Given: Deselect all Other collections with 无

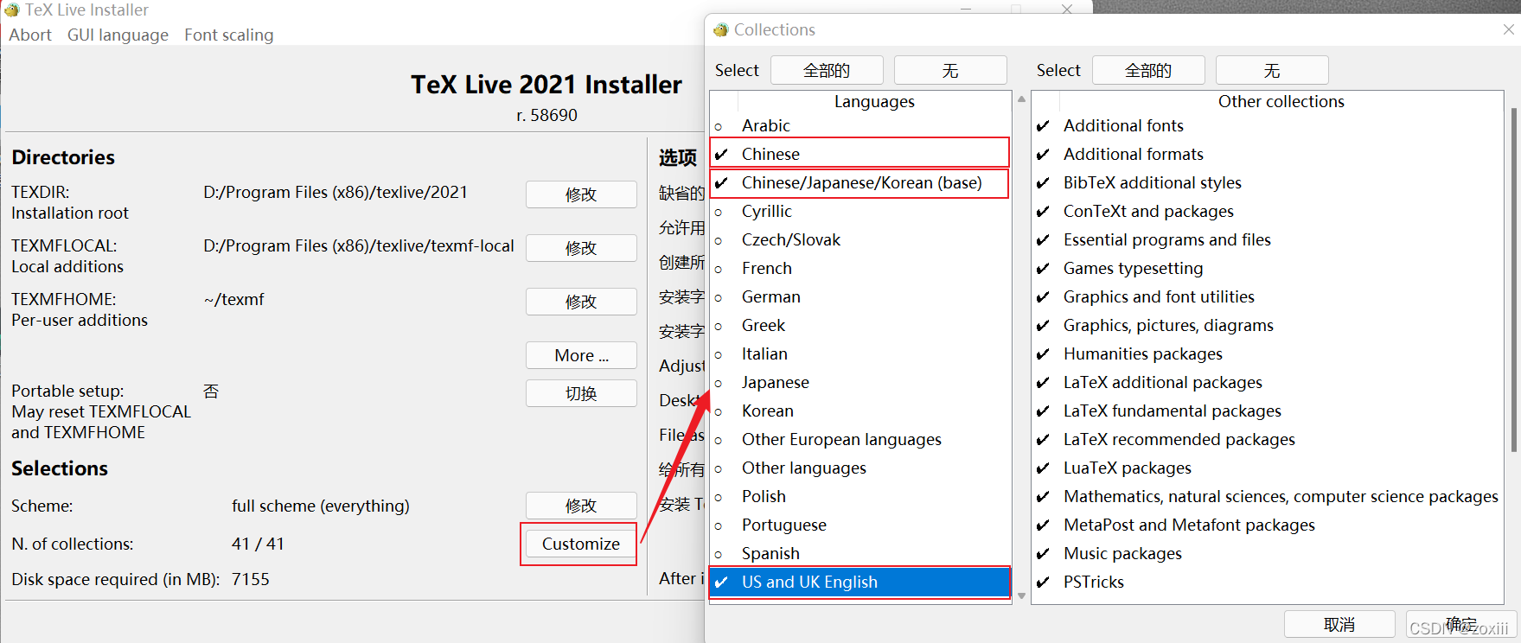Looking at the screenshot, I should (1272, 70).
